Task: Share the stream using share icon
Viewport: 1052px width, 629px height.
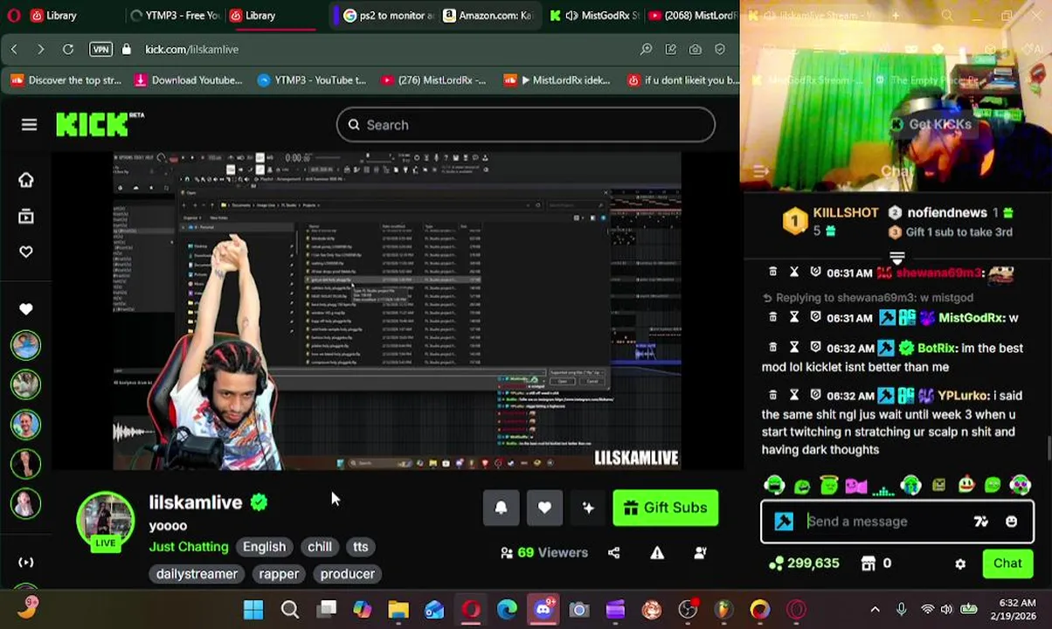Action: (x=613, y=552)
